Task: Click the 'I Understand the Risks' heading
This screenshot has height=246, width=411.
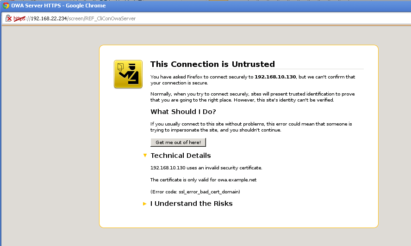Action: (x=191, y=204)
